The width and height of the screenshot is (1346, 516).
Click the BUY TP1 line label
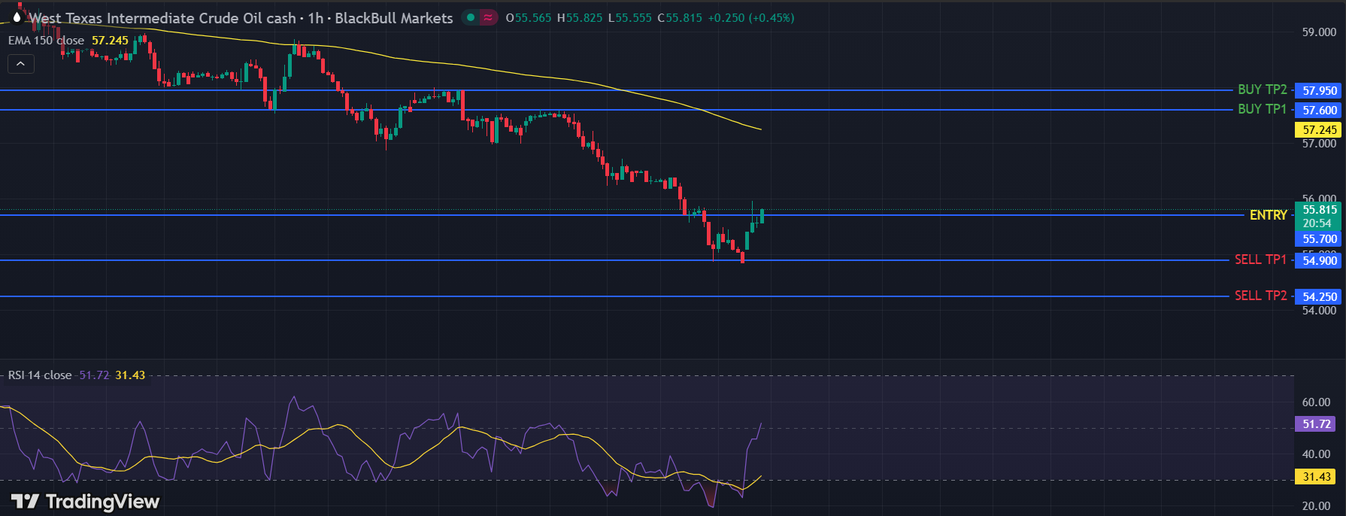pyautogui.click(x=1262, y=109)
